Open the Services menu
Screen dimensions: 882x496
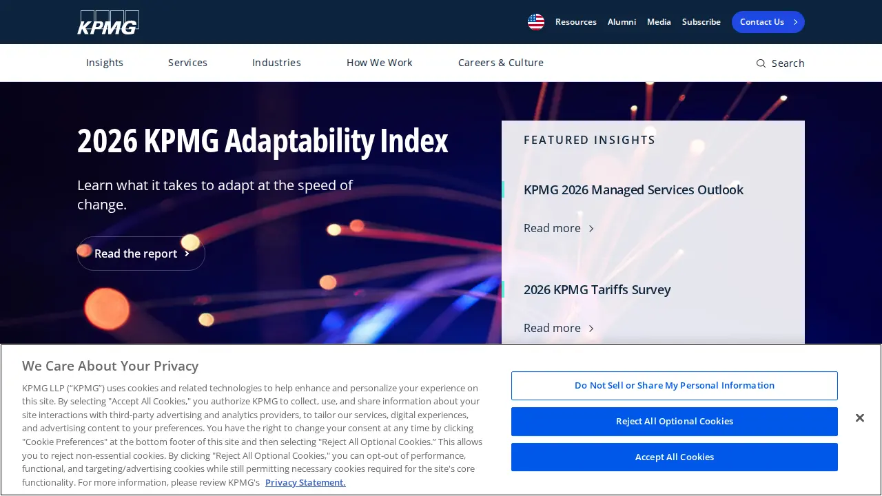click(x=187, y=63)
